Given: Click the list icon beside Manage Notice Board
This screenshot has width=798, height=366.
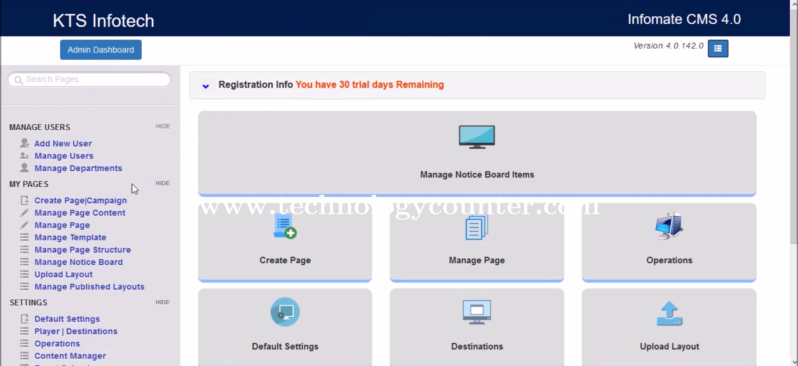Looking at the screenshot, I should click(25, 262).
